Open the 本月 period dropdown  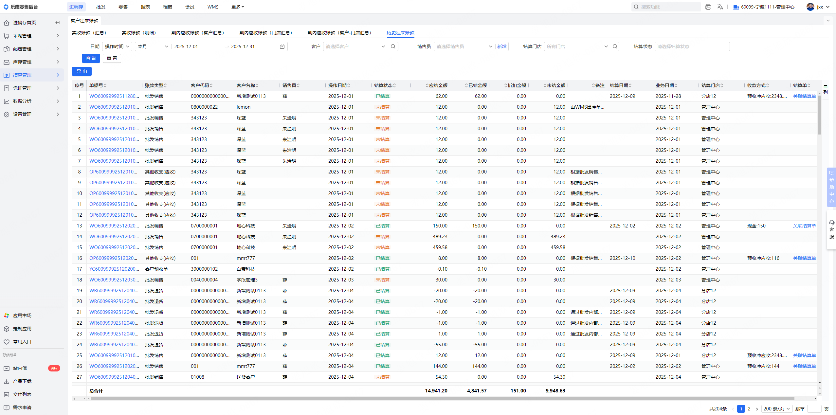pyautogui.click(x=153, y=46)
